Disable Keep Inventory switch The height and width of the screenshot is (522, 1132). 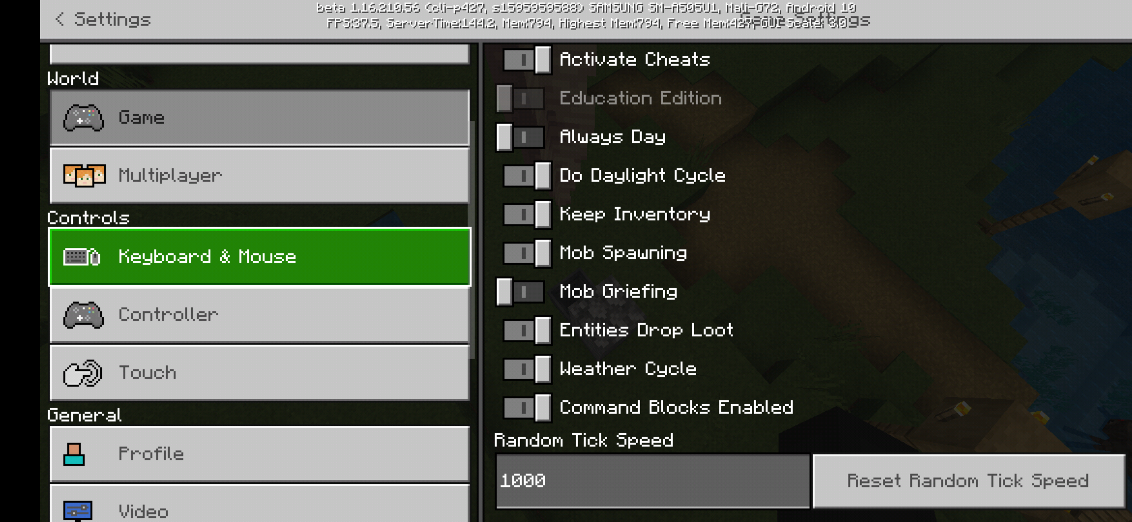pos(527,215)
